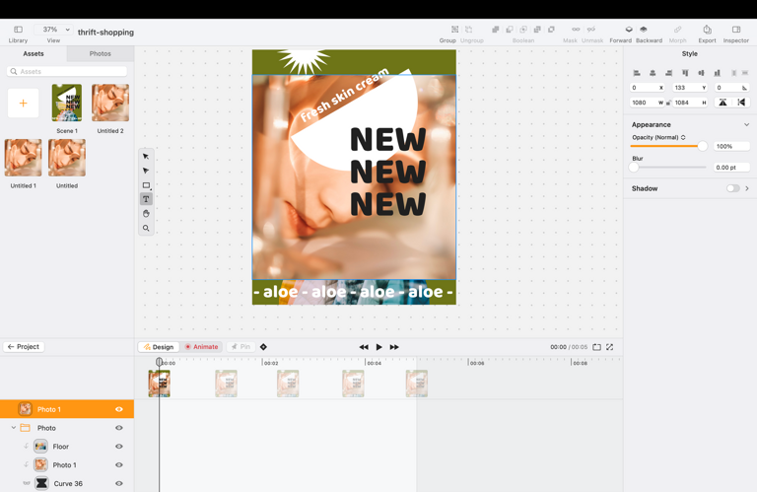The width and height of the screenshot is (757, 492).
Task: Click the second Boolean subtract icon
Action: coord(510,30)
